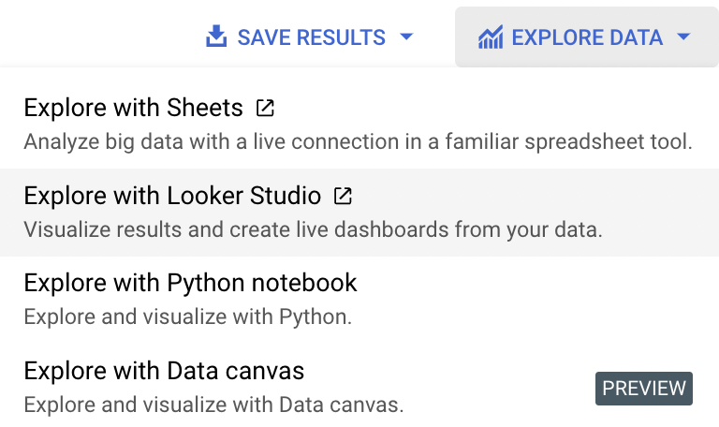The width and height of the screenshot is (719, 427).
Task: Click the download icon beside Save Results
Action: click(216, 37)
